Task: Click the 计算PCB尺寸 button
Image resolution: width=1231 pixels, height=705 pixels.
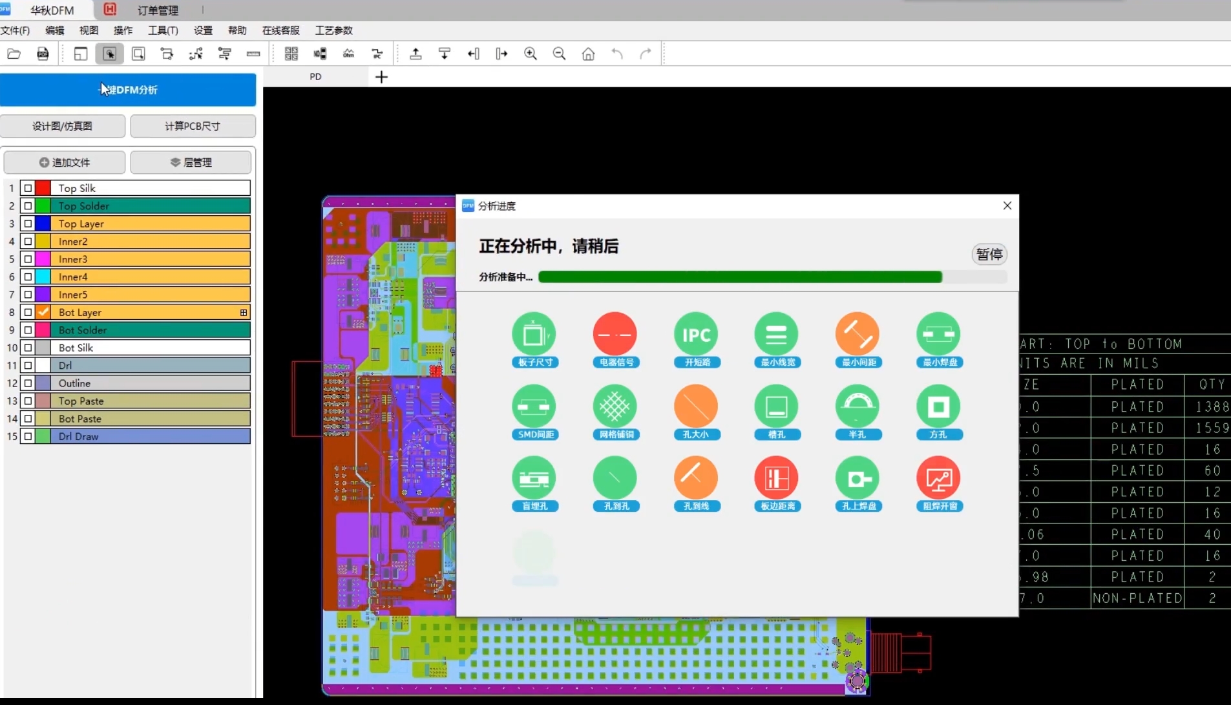Action: pos(193,126)
